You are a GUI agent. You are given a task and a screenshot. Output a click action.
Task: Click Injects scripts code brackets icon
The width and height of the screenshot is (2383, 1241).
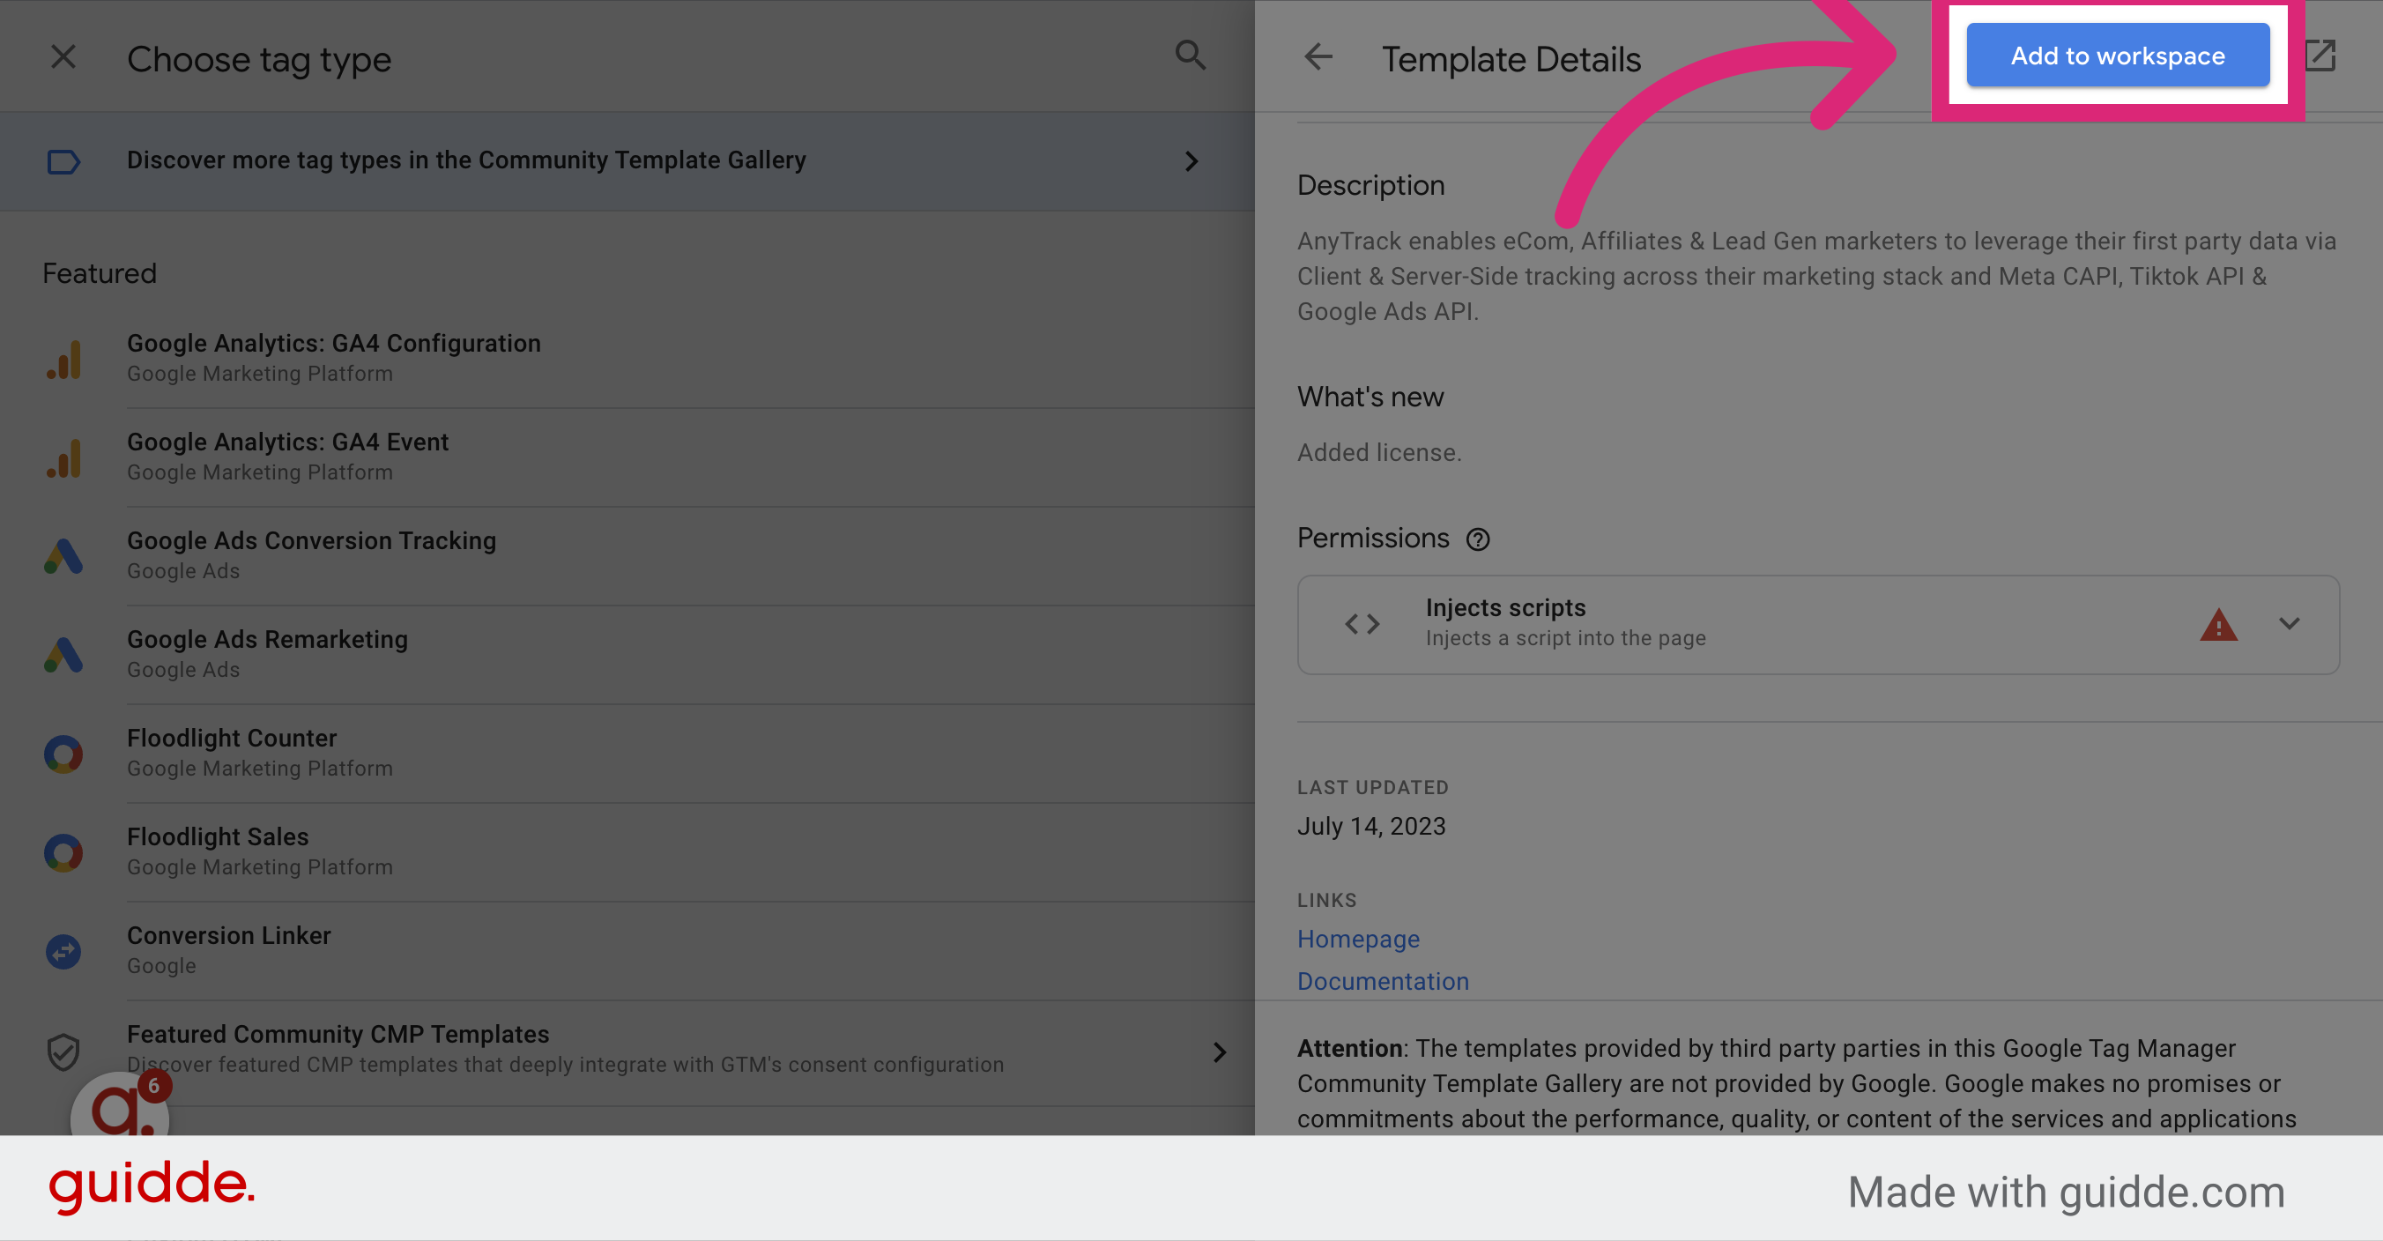1362,625
